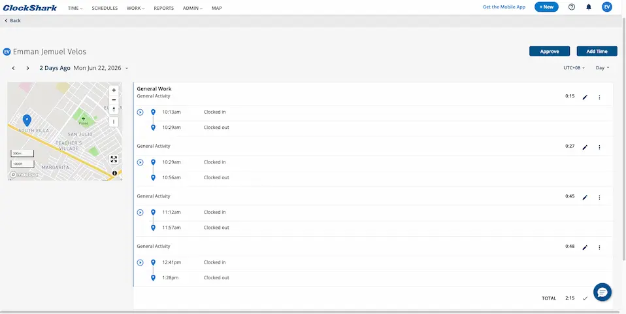The width and height of the screenshot is (626, 314).
Task: Open the WORK menu
Action: (136, 8)
